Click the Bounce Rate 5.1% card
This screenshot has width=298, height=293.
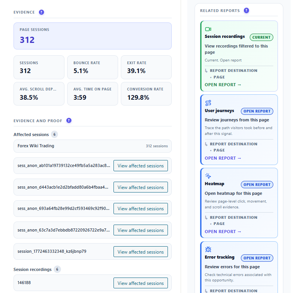click(93, 67)
